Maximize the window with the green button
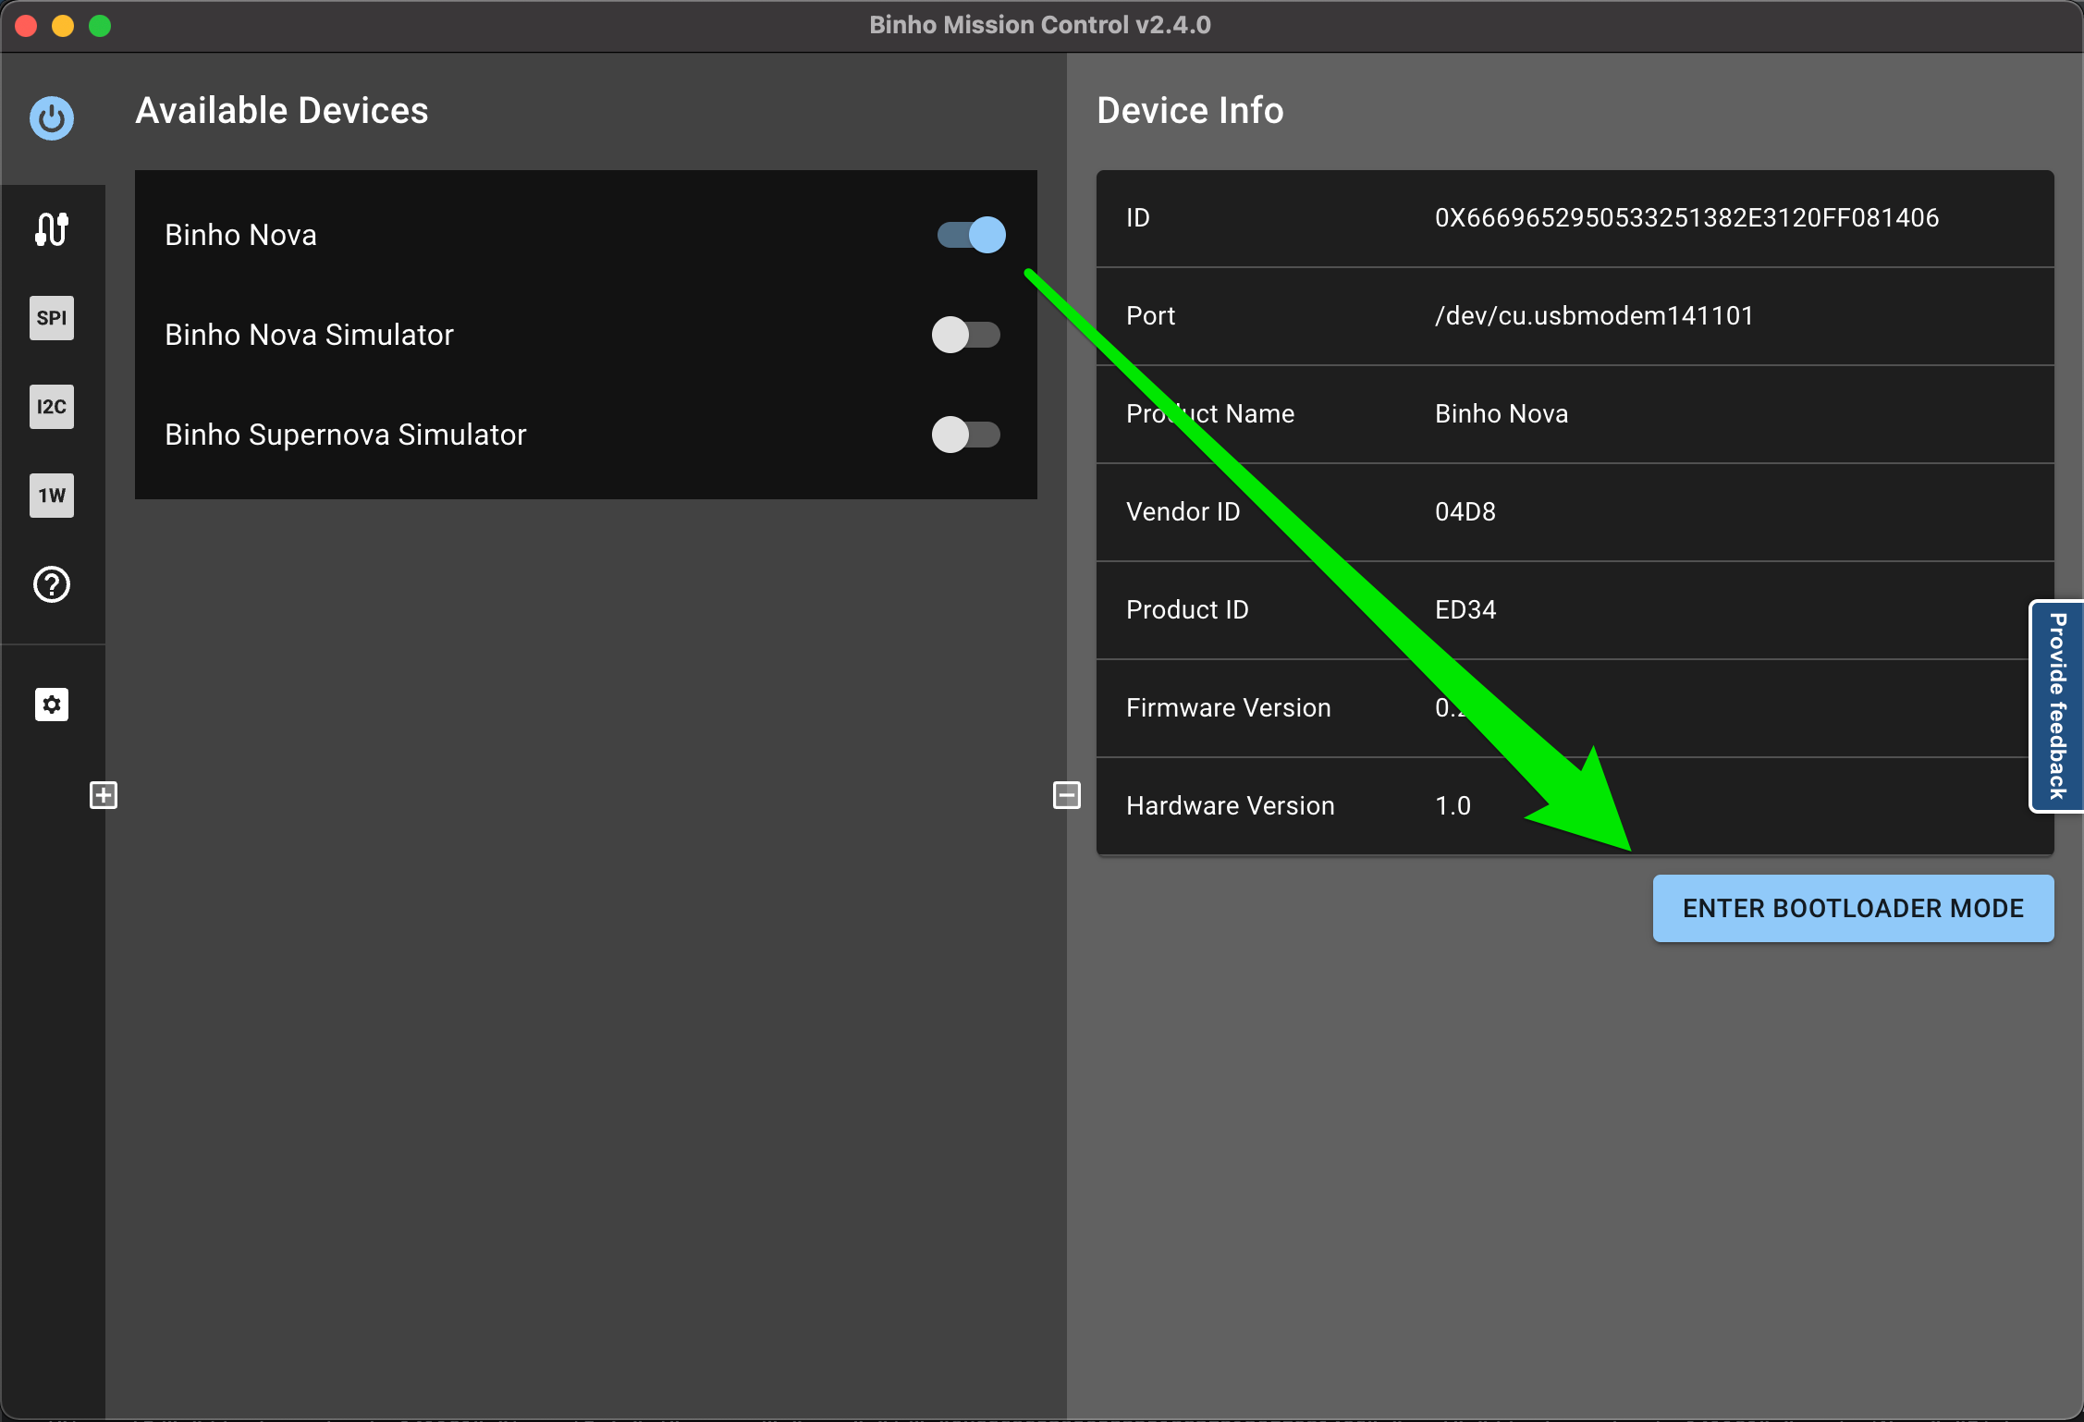 point(100,26)
